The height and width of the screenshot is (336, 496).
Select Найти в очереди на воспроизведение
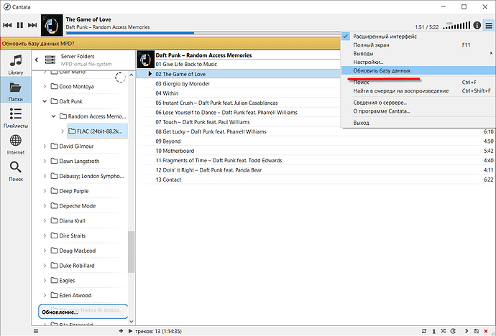(418, 90)
